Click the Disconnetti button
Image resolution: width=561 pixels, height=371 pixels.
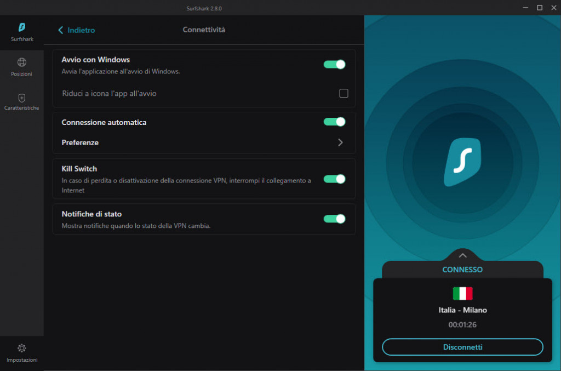click(462, 347)
